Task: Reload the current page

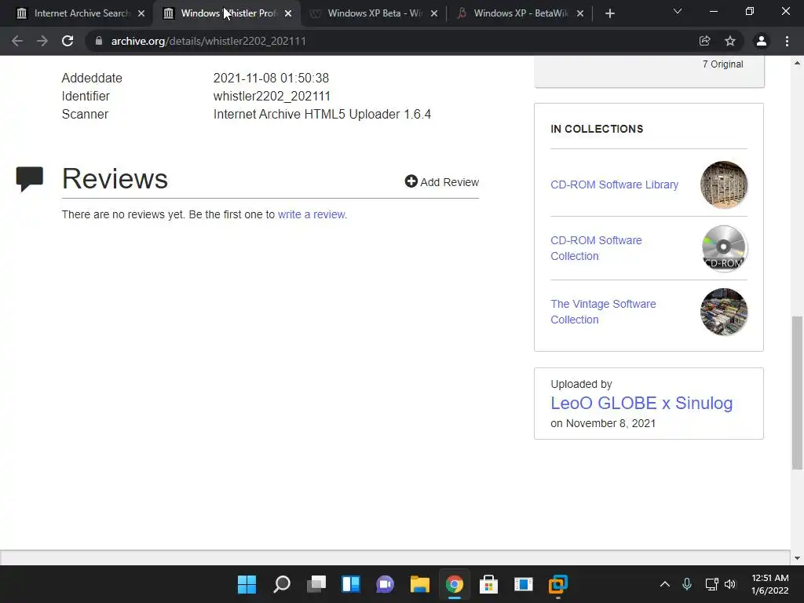Action: [x=68, y=41]
